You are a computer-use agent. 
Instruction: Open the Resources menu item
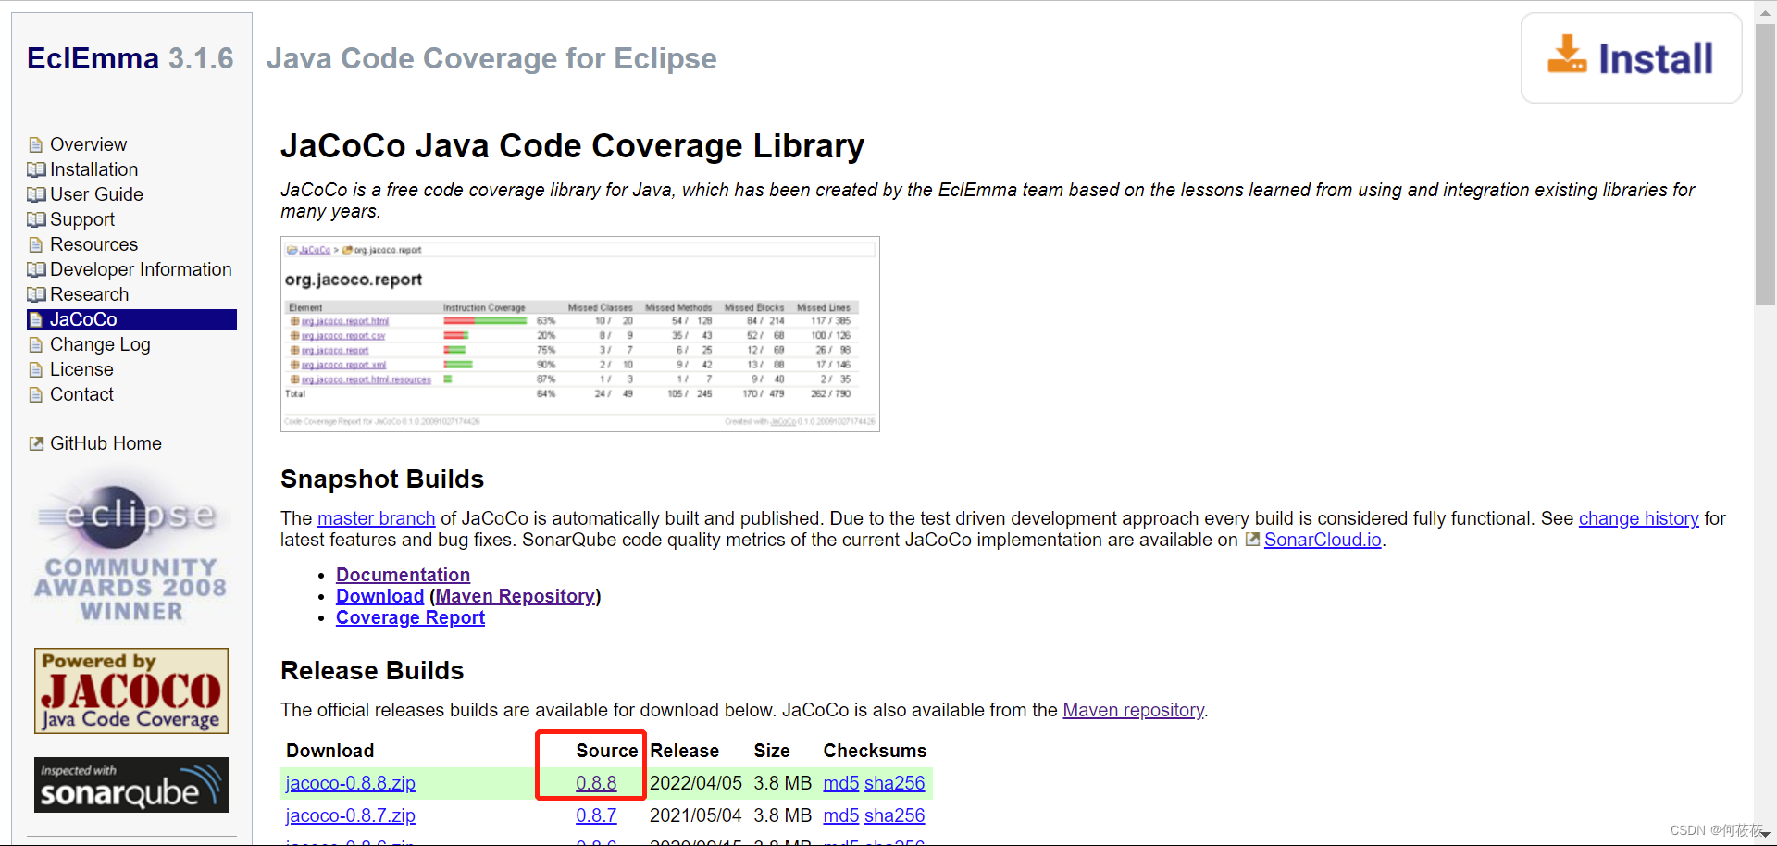(x=93, y=244)
